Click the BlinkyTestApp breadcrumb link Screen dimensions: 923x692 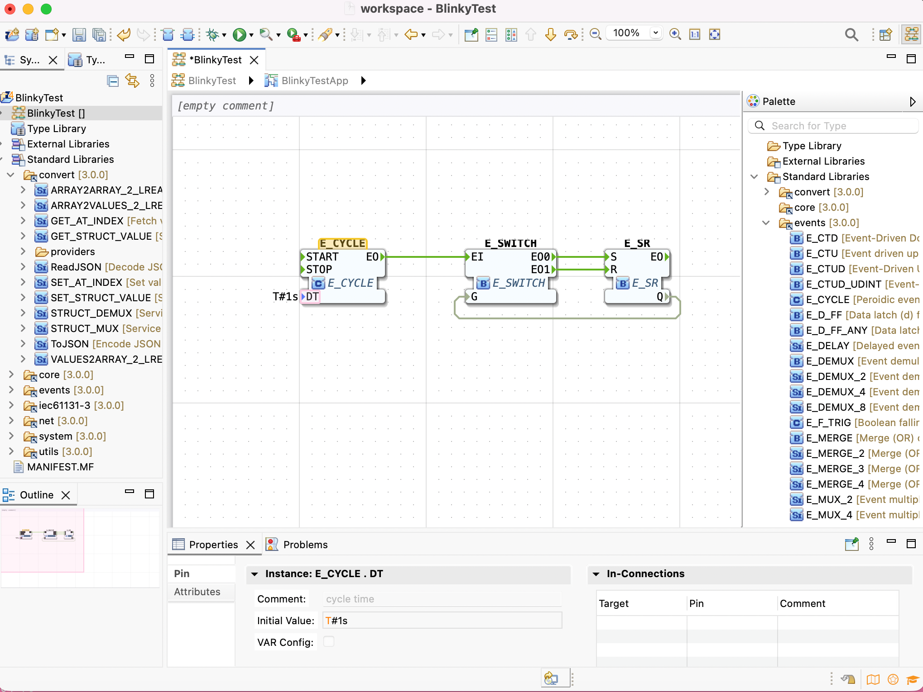point(315,81)
